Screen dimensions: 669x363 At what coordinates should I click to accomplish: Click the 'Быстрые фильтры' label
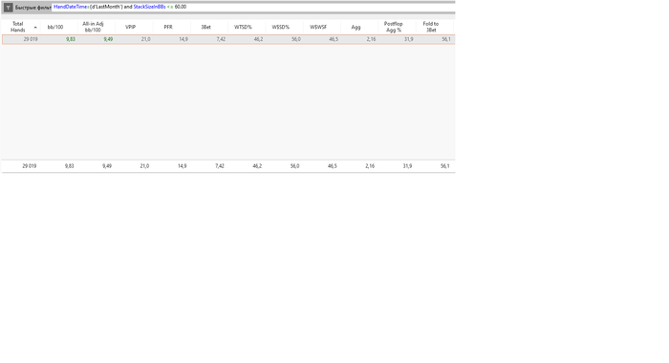click(32, 8)
